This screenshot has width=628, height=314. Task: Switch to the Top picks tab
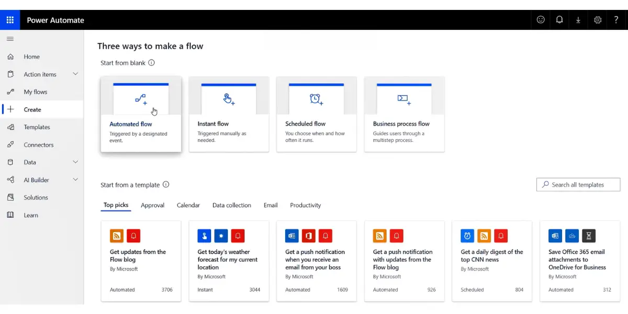(x=116, y=205)
